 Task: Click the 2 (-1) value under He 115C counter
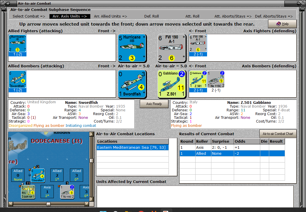pyautogui.click(x=216, y=90)
